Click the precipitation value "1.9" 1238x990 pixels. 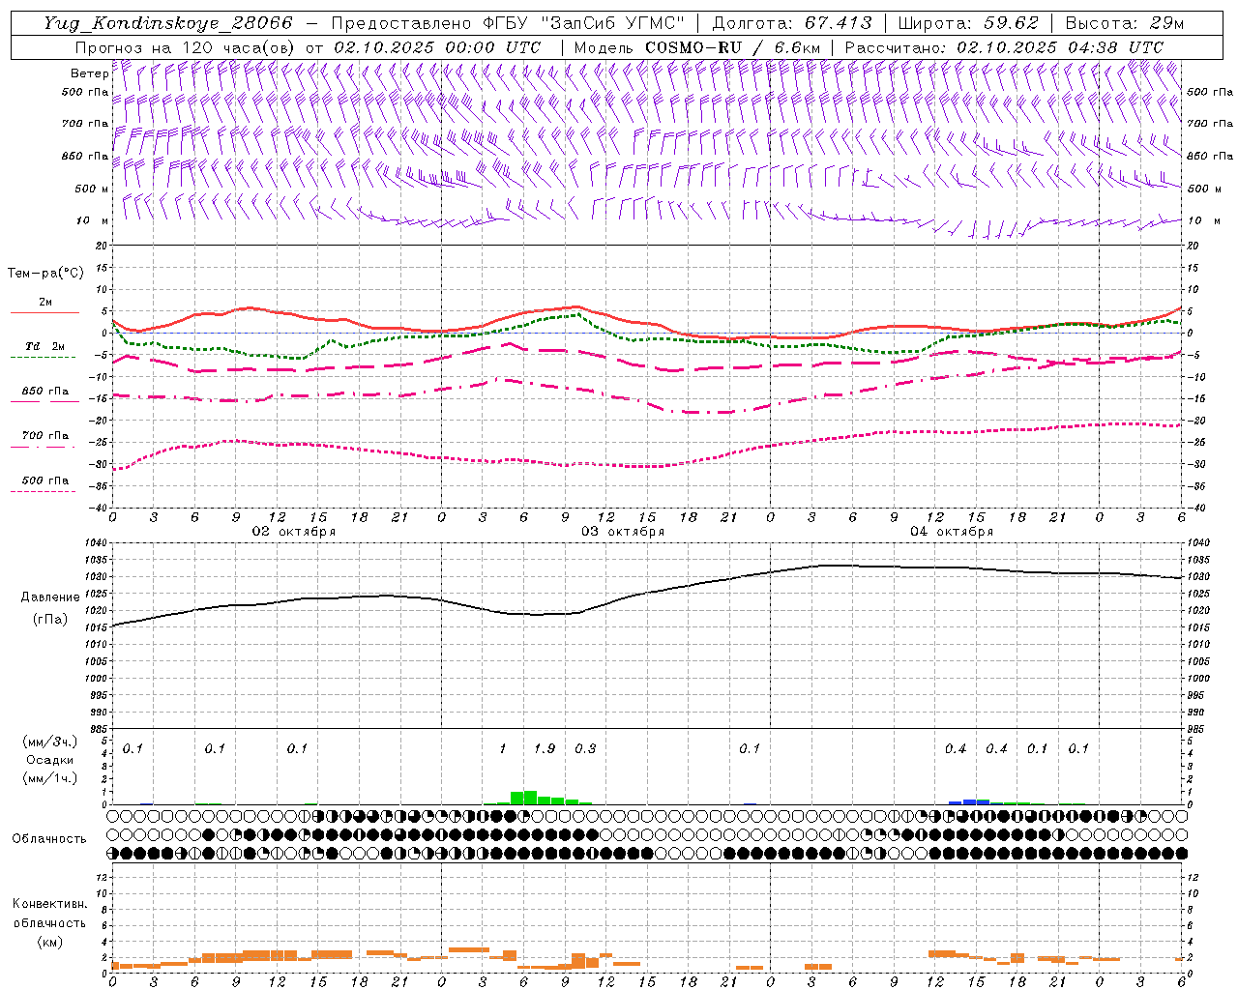tap(545, 749)
